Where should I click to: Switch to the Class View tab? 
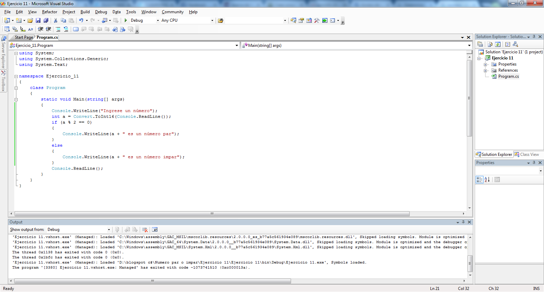point(526,154)
